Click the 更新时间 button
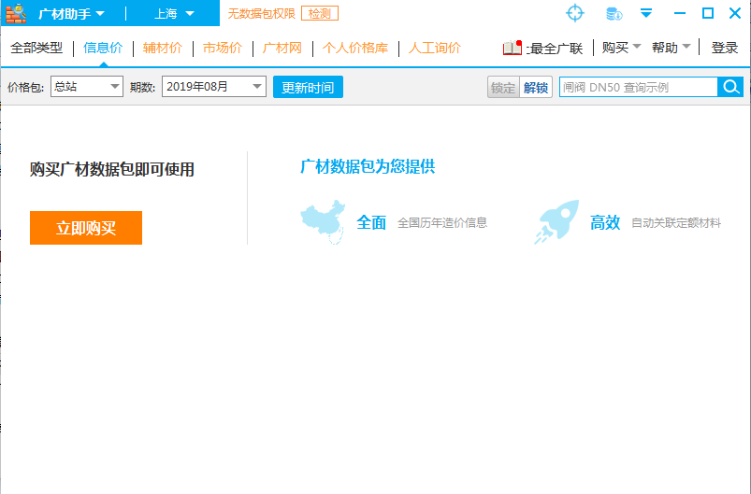The width and height of the screenshot is (751, 494). (x=308, y=87)
